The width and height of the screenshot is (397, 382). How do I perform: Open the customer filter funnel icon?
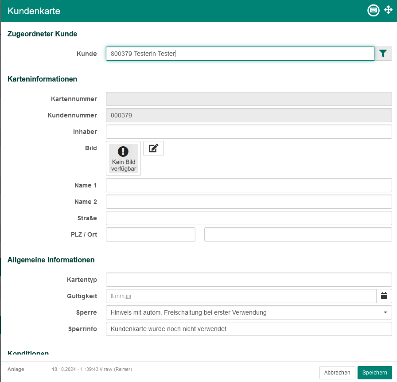383,54
